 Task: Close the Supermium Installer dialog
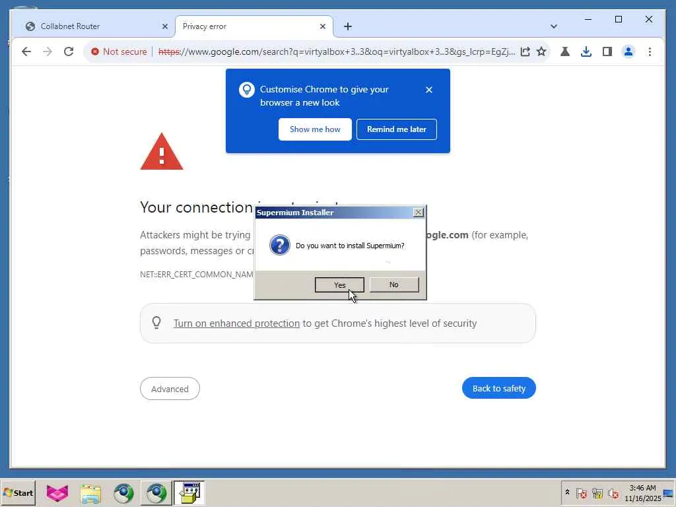point(418,213)
